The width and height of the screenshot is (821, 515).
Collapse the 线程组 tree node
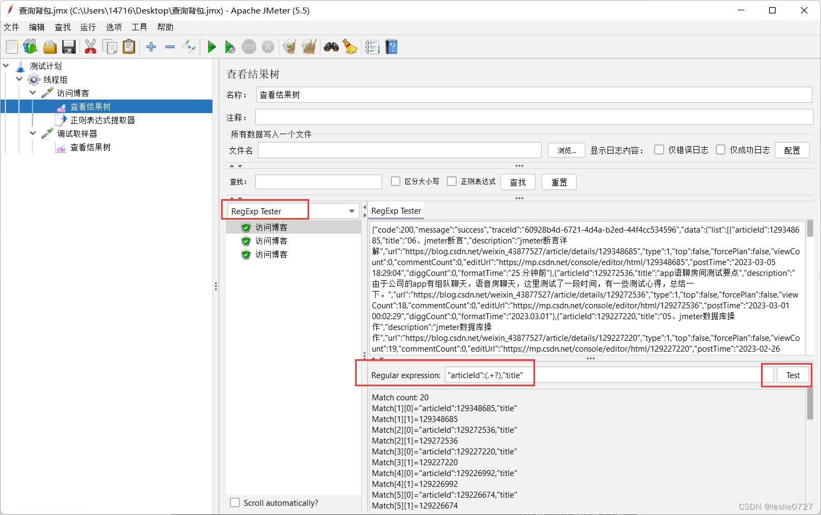click(19, 79)
